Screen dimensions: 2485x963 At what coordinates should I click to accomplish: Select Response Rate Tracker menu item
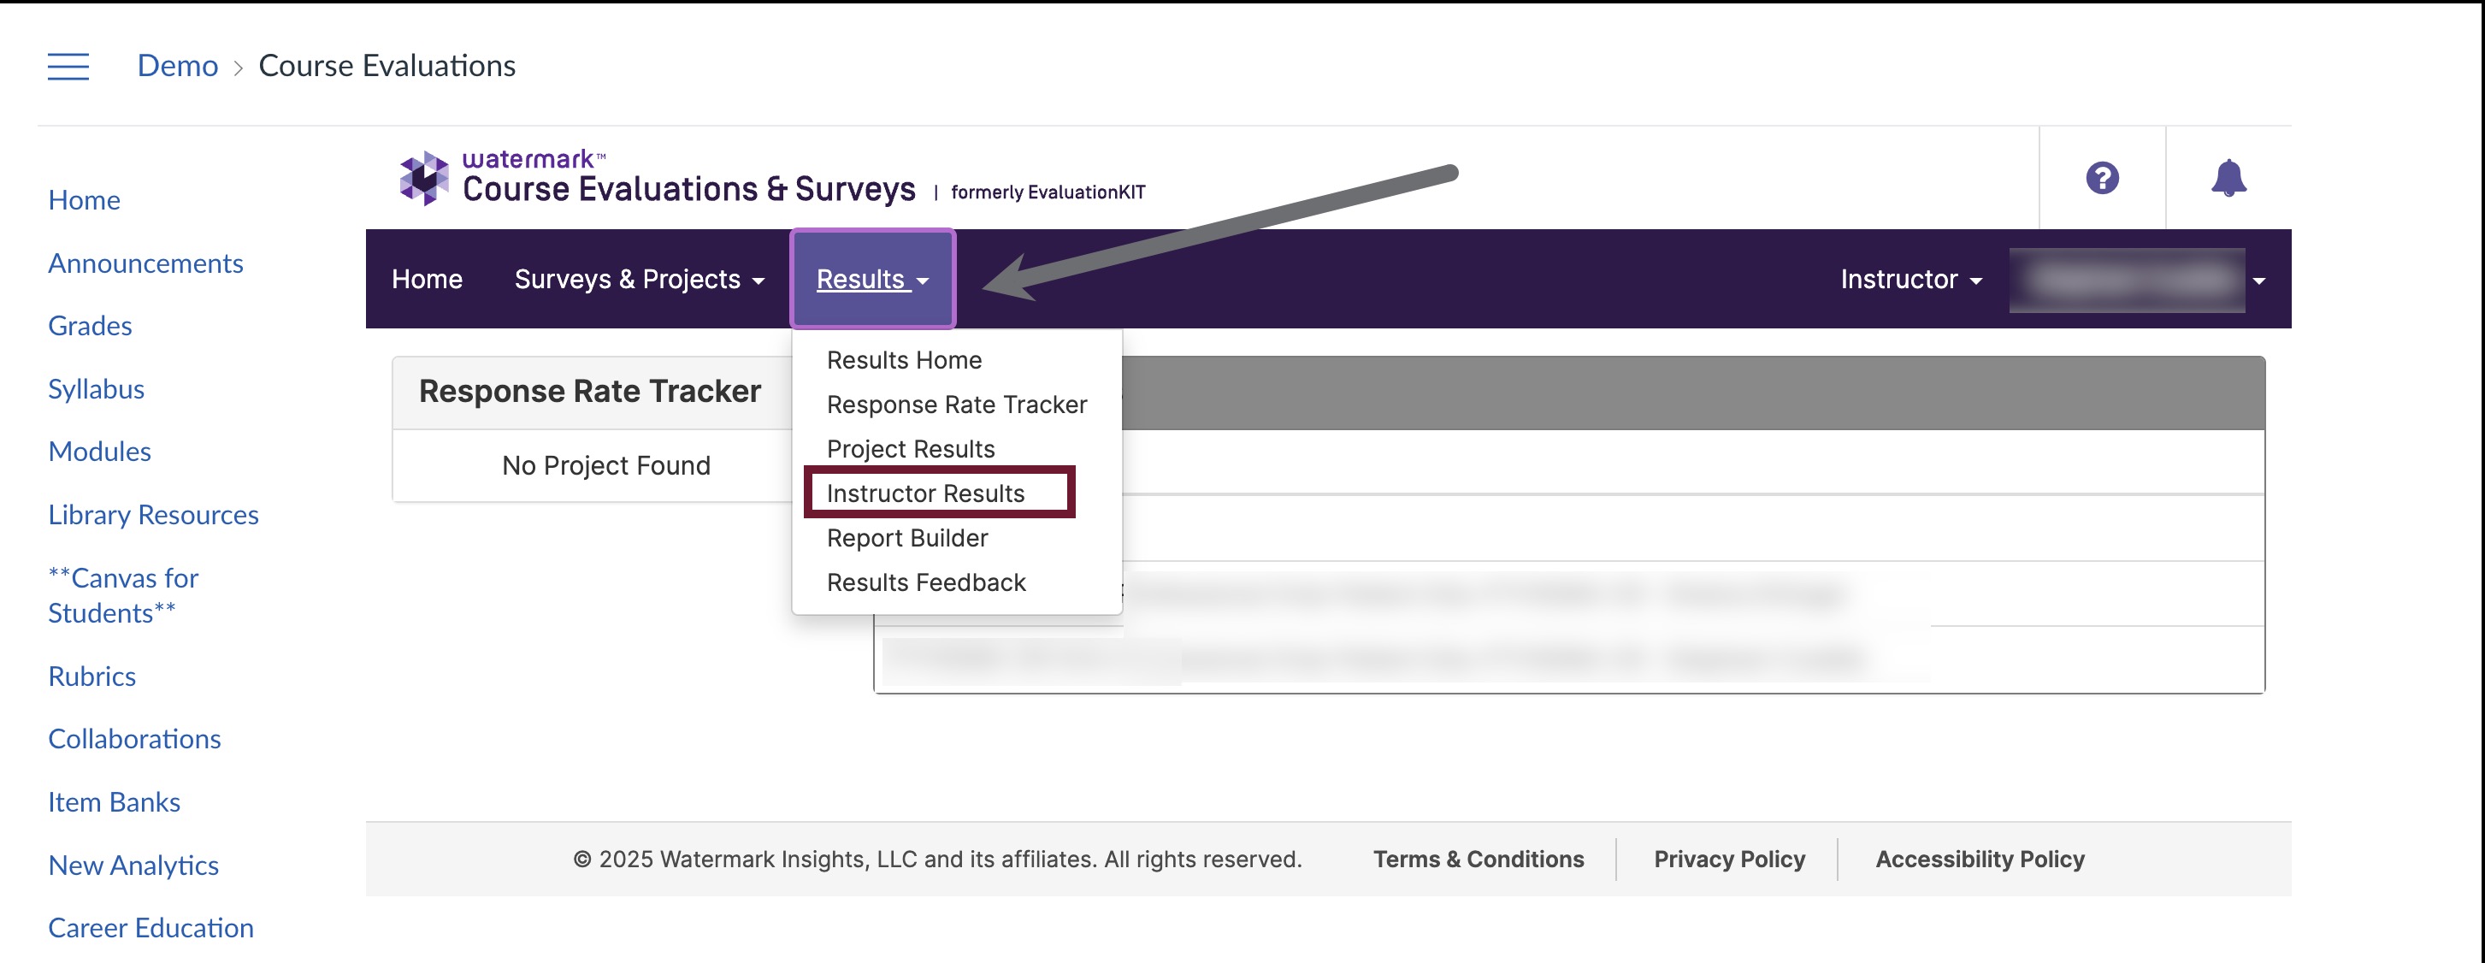(x=957, y=405)
